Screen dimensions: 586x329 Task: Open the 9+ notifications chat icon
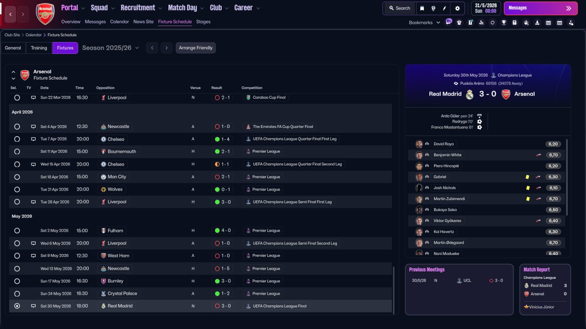coord(449,21)
